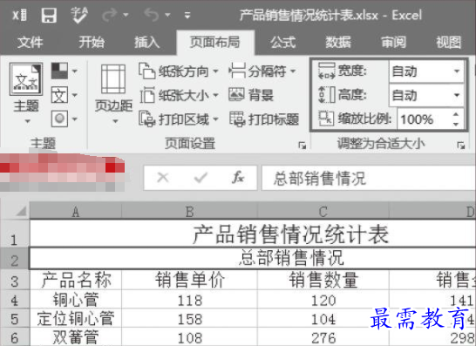476x346 pixels.
Task: Click the cell 定位铜心管
Action: pos(76,318)
